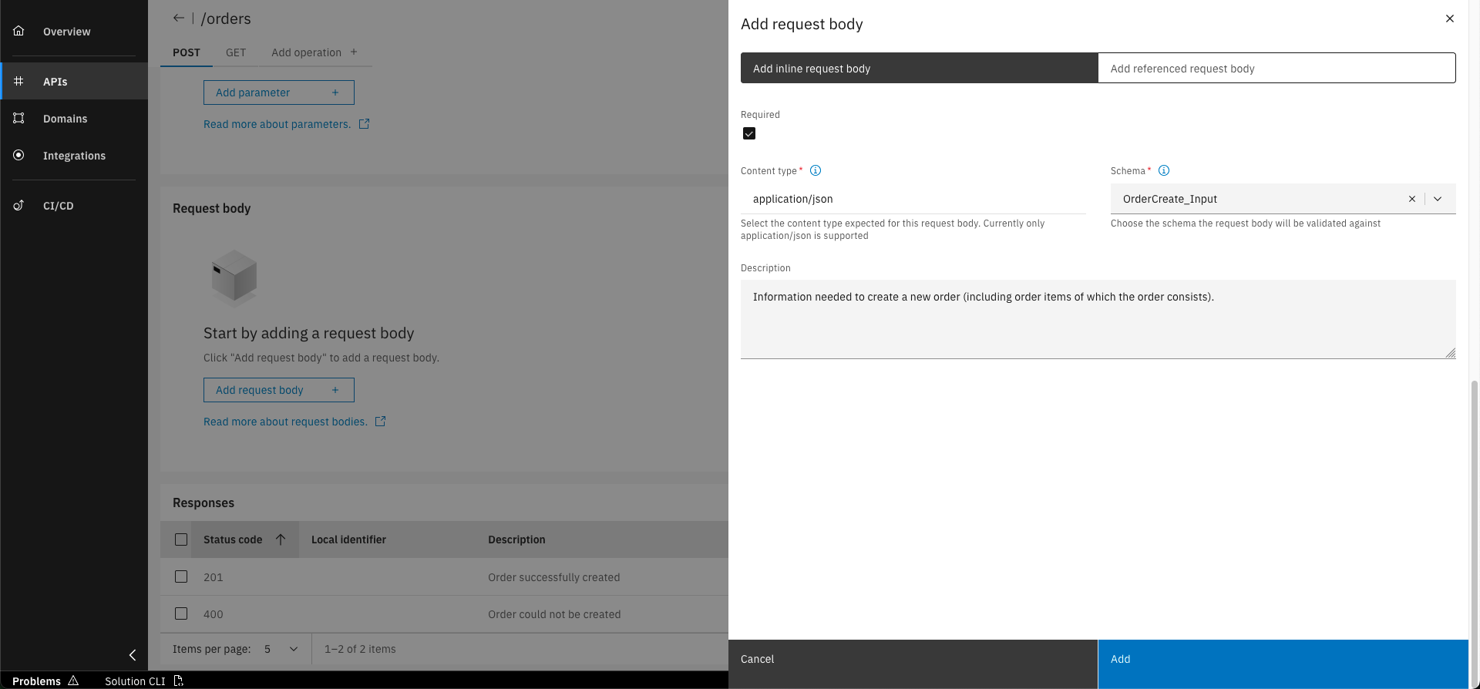Click the Add operation tab
This screenshot has width=1480, height=689.
(314, 52)
